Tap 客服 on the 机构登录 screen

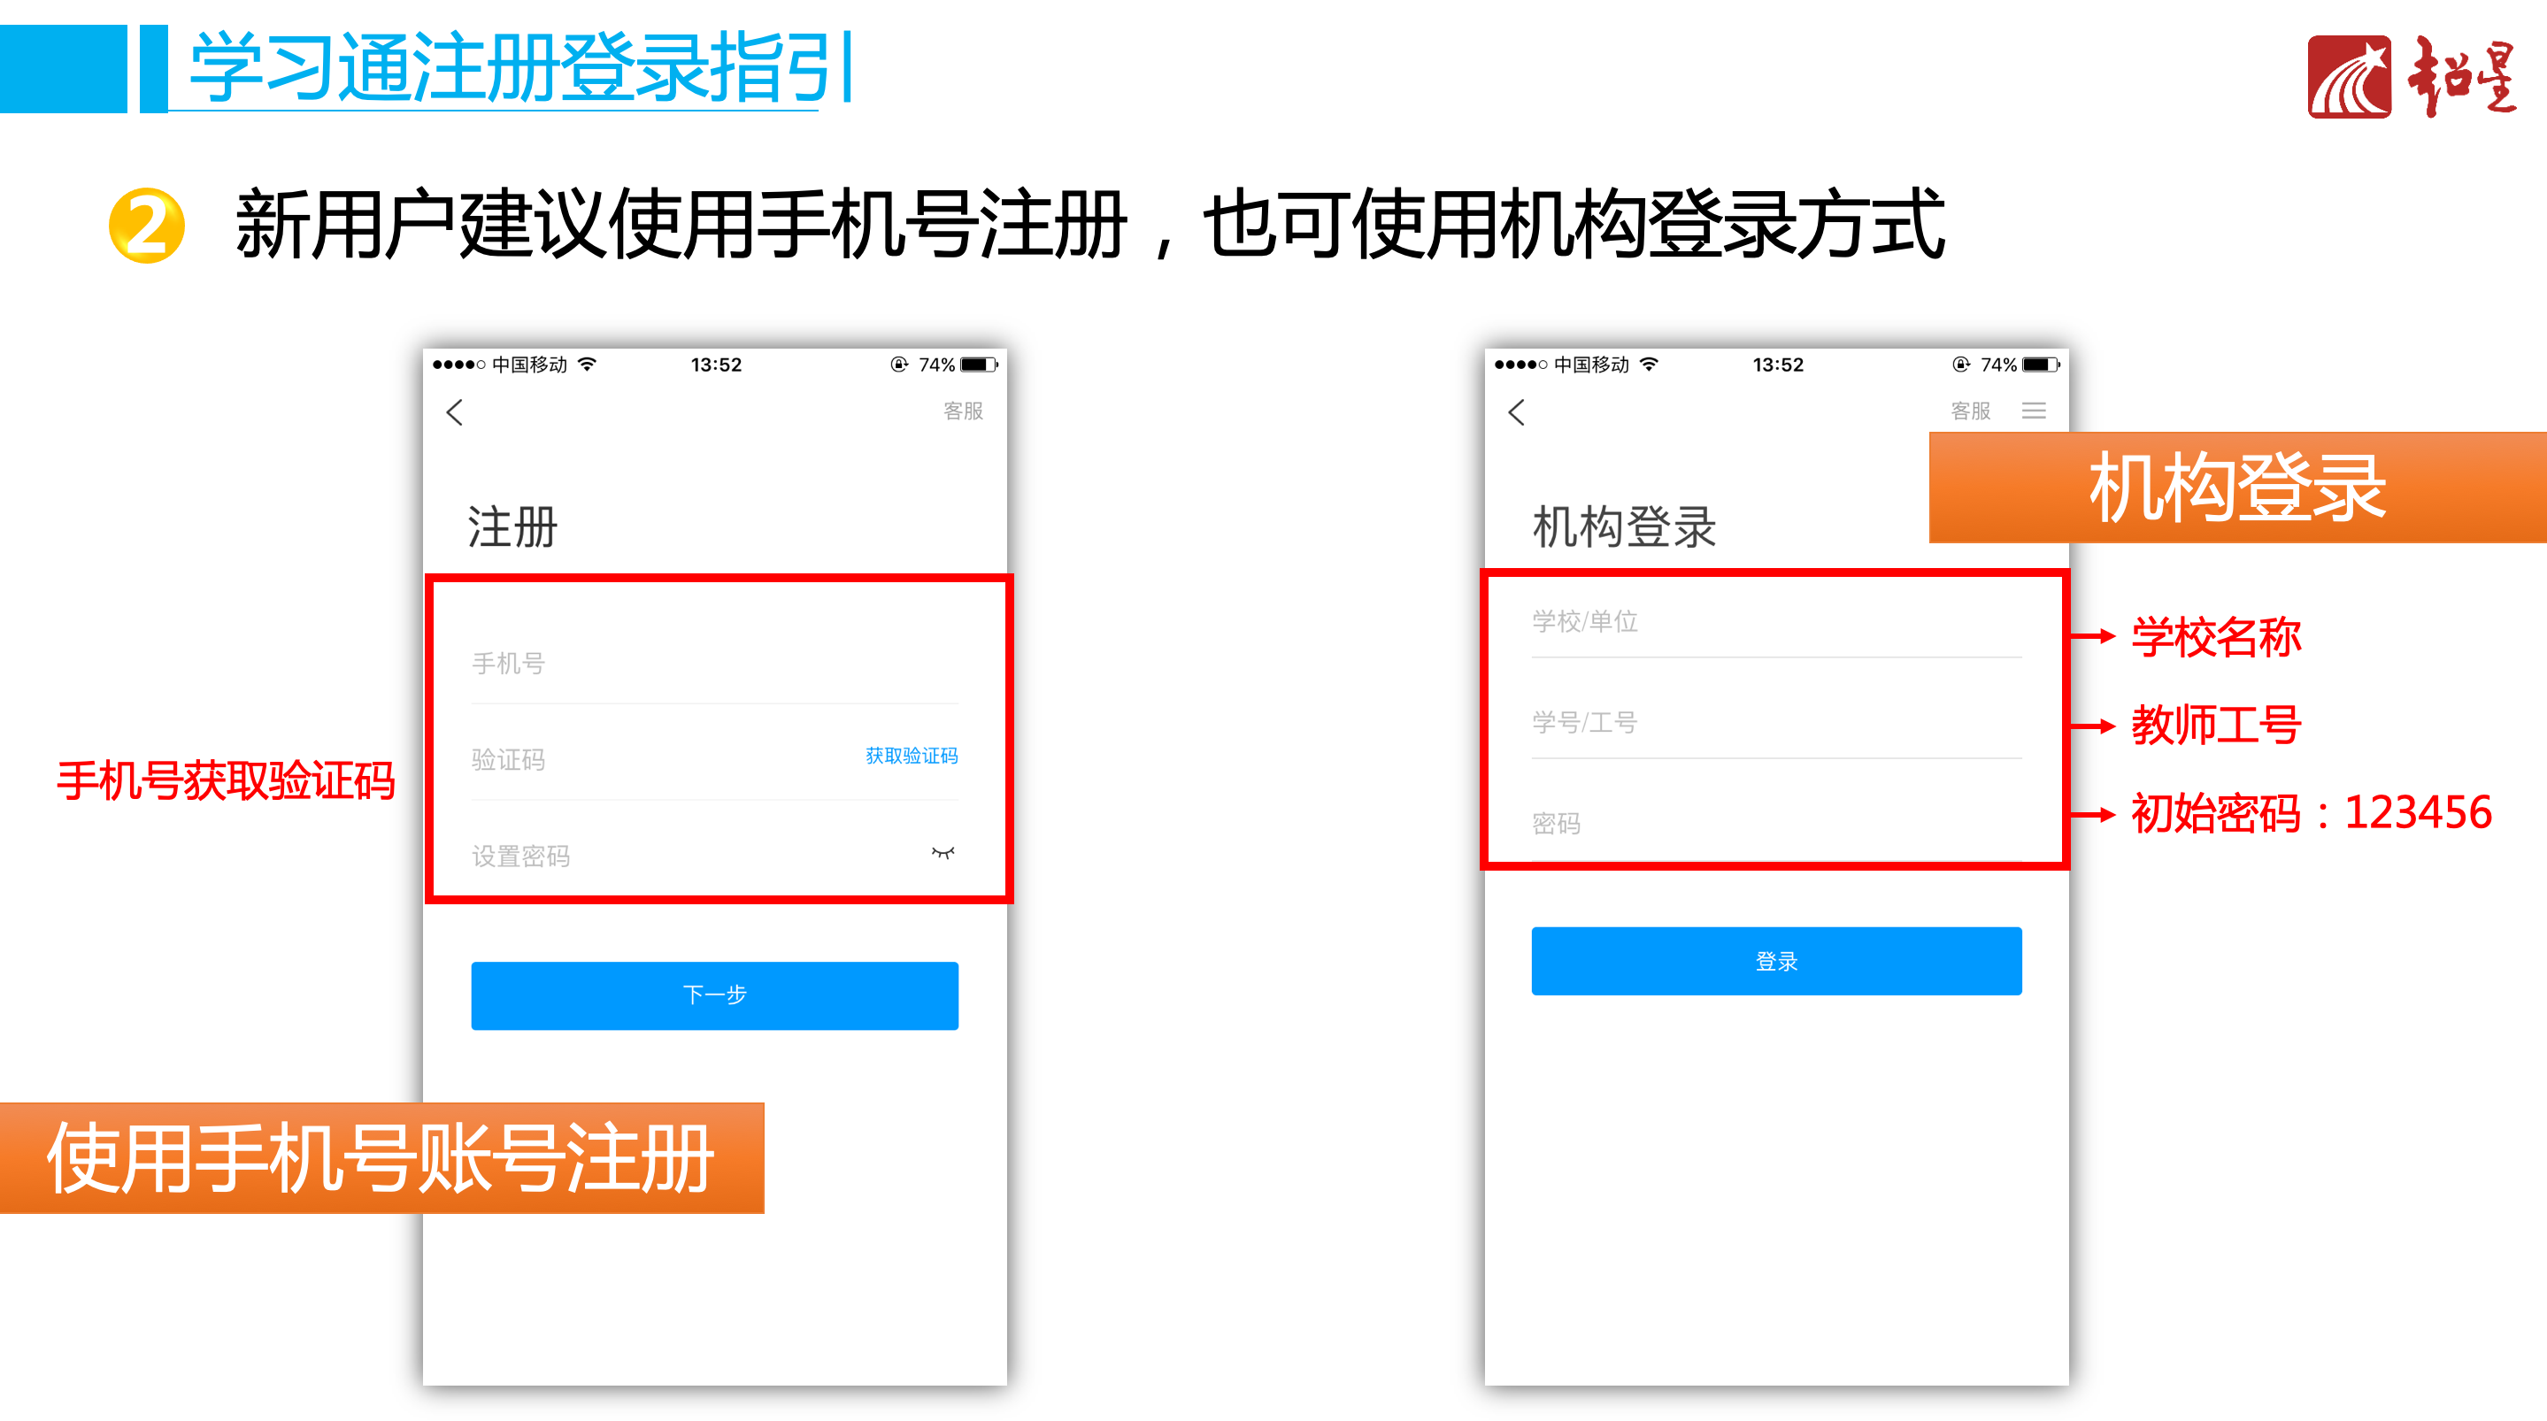pyautogui.click(x=1971, y=411)
